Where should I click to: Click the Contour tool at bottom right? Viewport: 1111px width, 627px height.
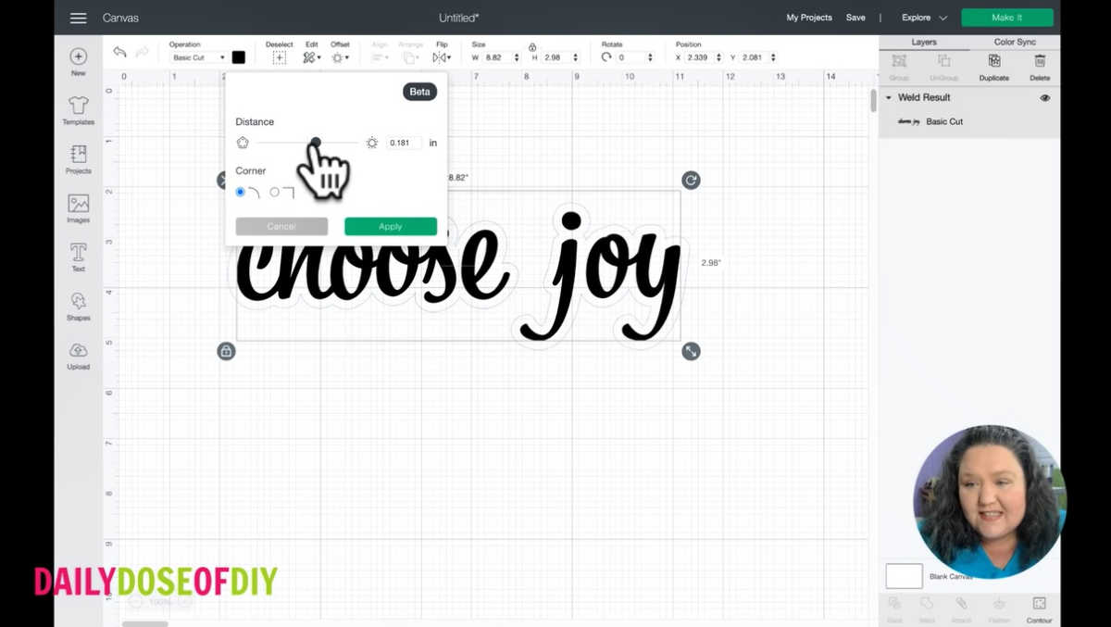1039,608
